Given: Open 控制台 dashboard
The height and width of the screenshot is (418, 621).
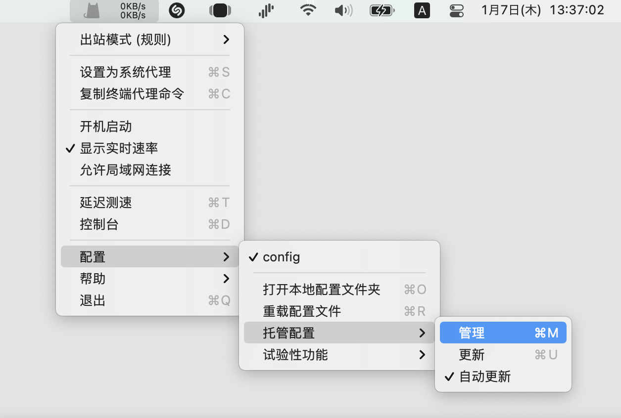Looking at the screenshot, I should tap(150, 224).
